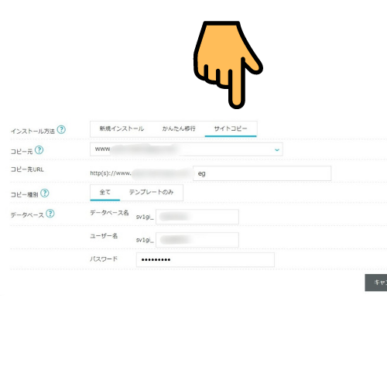387x387 pixels.
Task: Click the ユーザー名 input field
Action: (197, 240)
